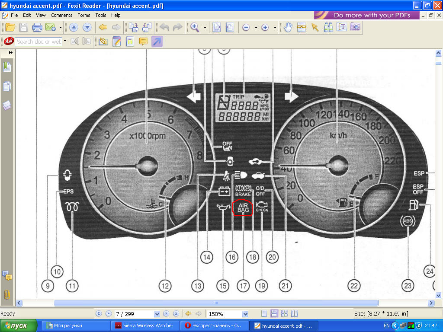443x332 pixels.
Task: Click the Note comment tool icon
Action: coord(143,41)
